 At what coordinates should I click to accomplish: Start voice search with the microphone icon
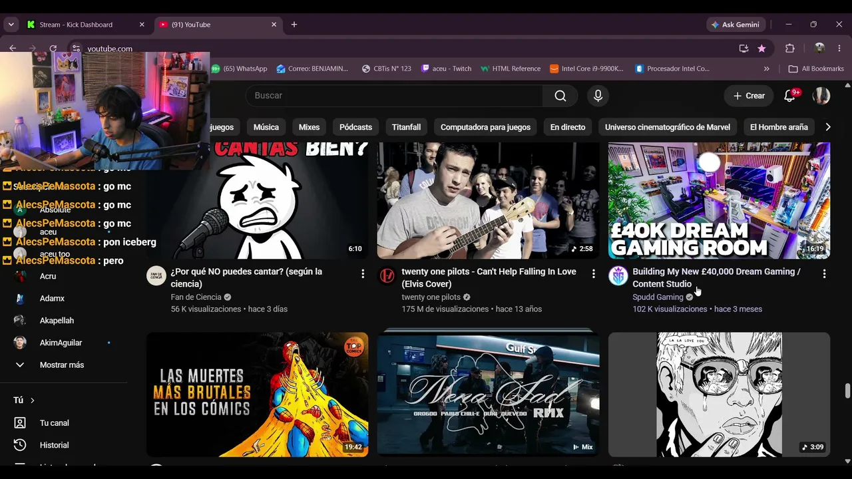click(x=598, y=96)
